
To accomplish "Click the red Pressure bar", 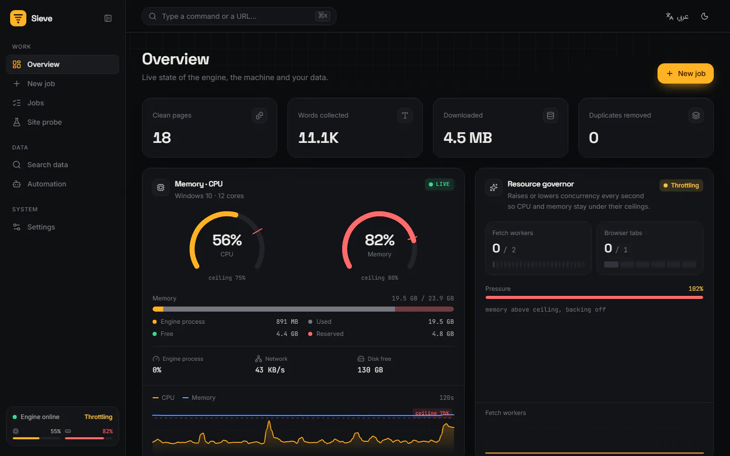I will [x=594, y=297].
